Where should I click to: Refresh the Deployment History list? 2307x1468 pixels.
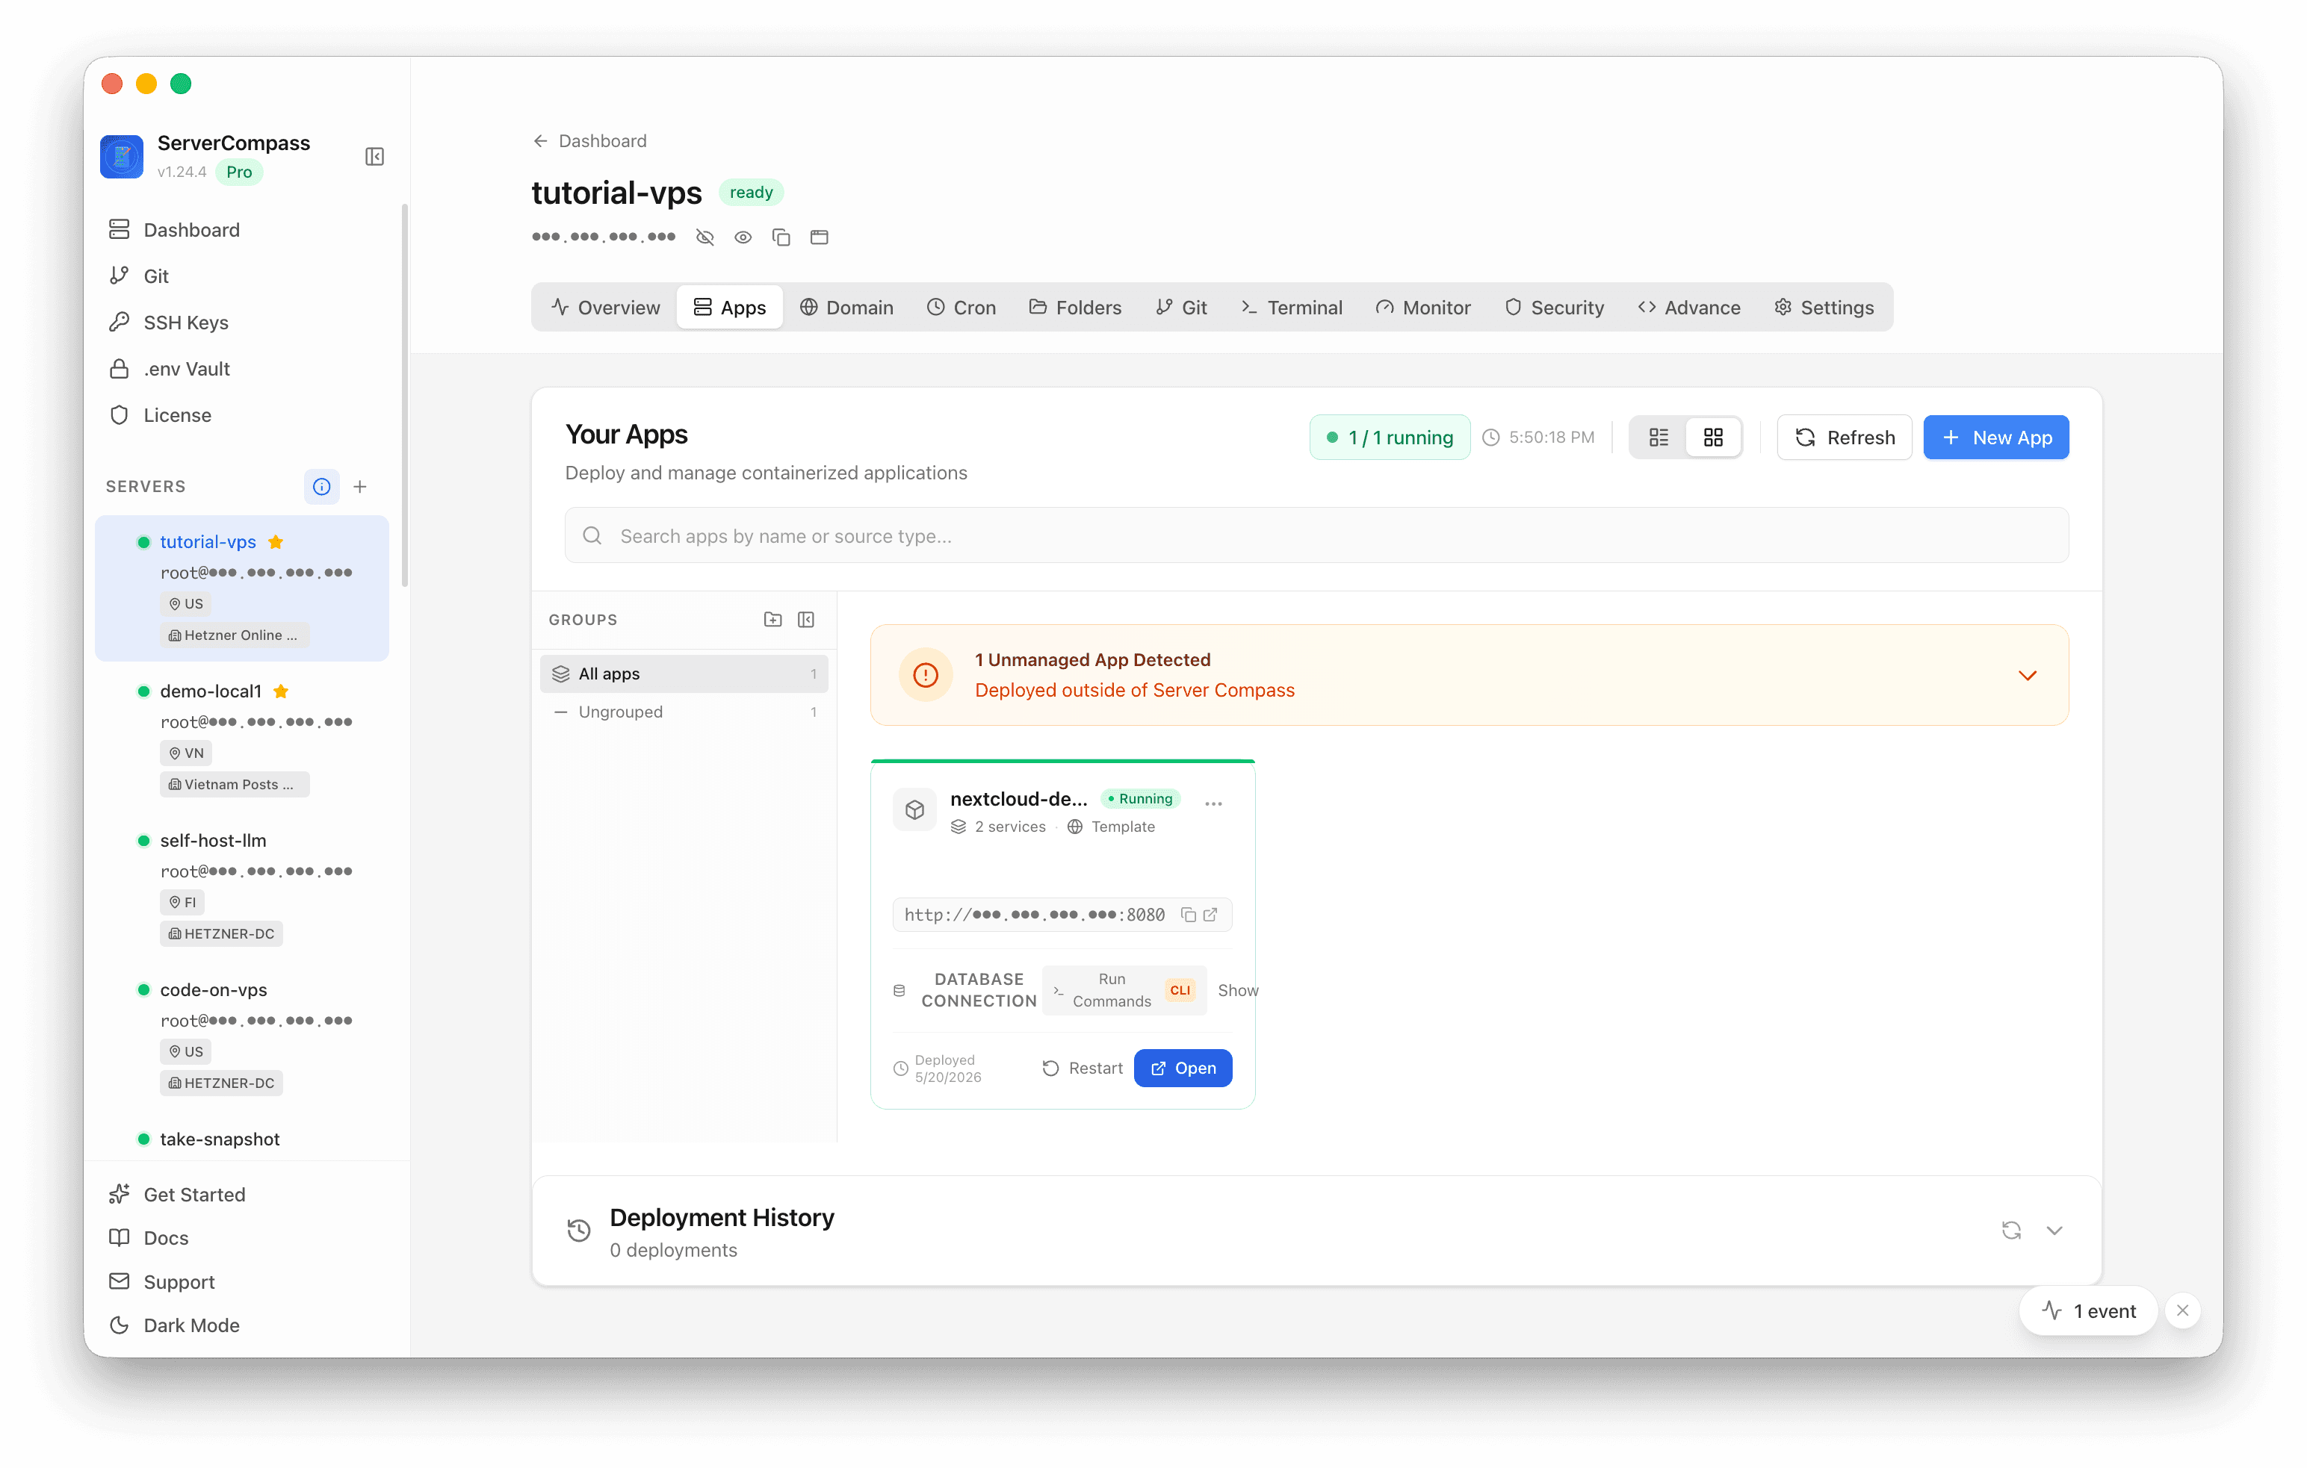click(x=2011, y=1231)
